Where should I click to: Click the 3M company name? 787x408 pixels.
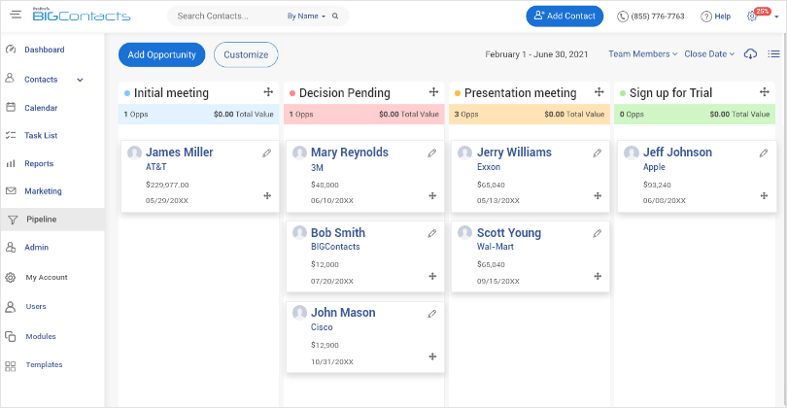[317, 168]
